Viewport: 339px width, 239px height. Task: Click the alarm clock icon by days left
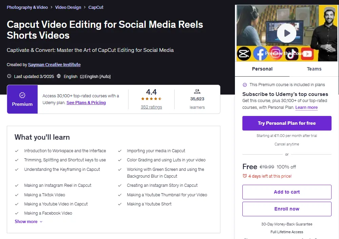(x=245, y=176)
